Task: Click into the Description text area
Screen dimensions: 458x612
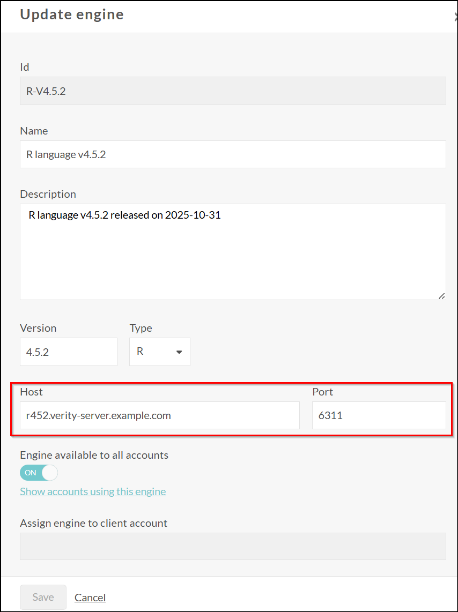Action: point(233,252)
